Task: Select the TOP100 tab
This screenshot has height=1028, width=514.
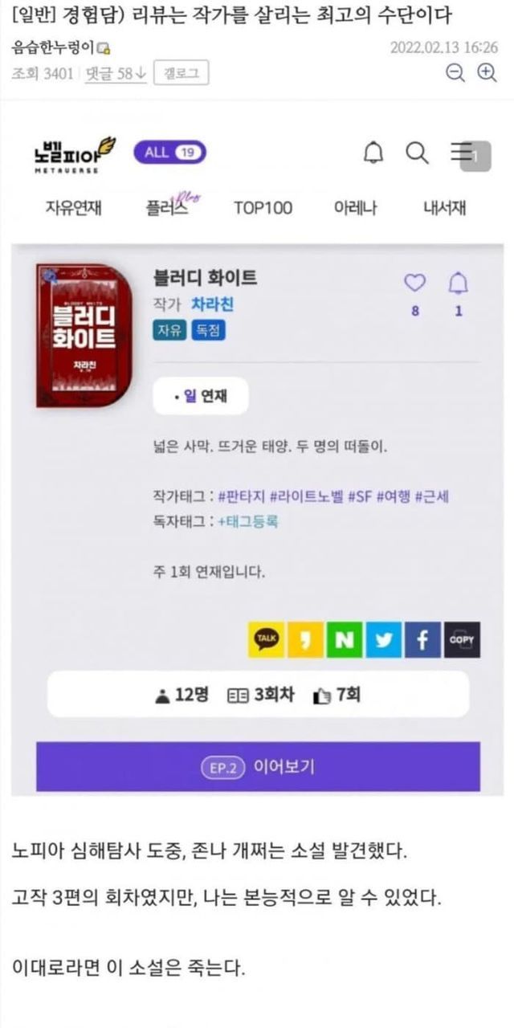Action: click(263, 208)
